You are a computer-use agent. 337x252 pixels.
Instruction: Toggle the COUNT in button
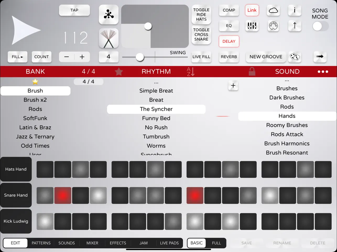(41, 57)
